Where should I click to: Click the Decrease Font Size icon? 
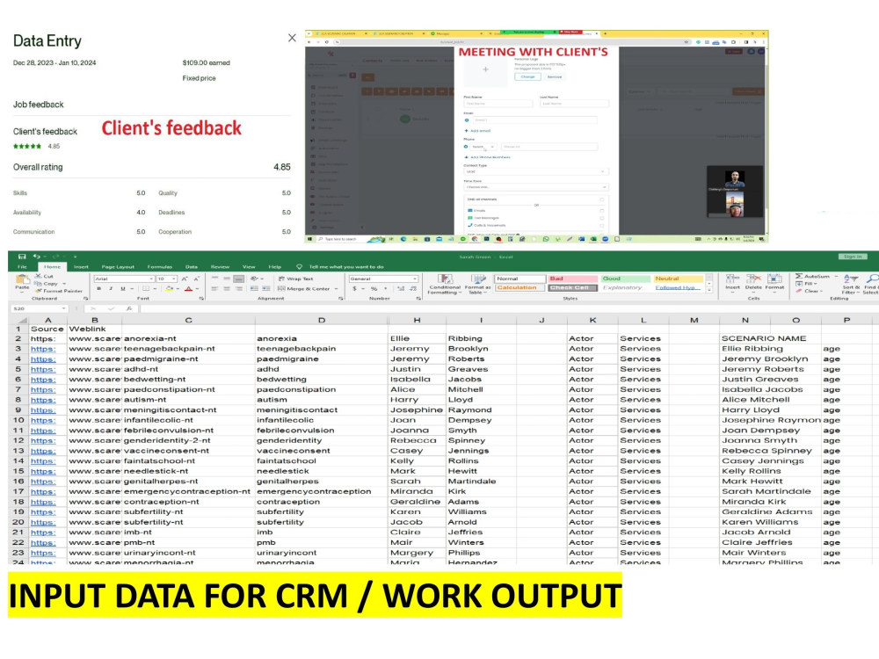pos(196,279)
